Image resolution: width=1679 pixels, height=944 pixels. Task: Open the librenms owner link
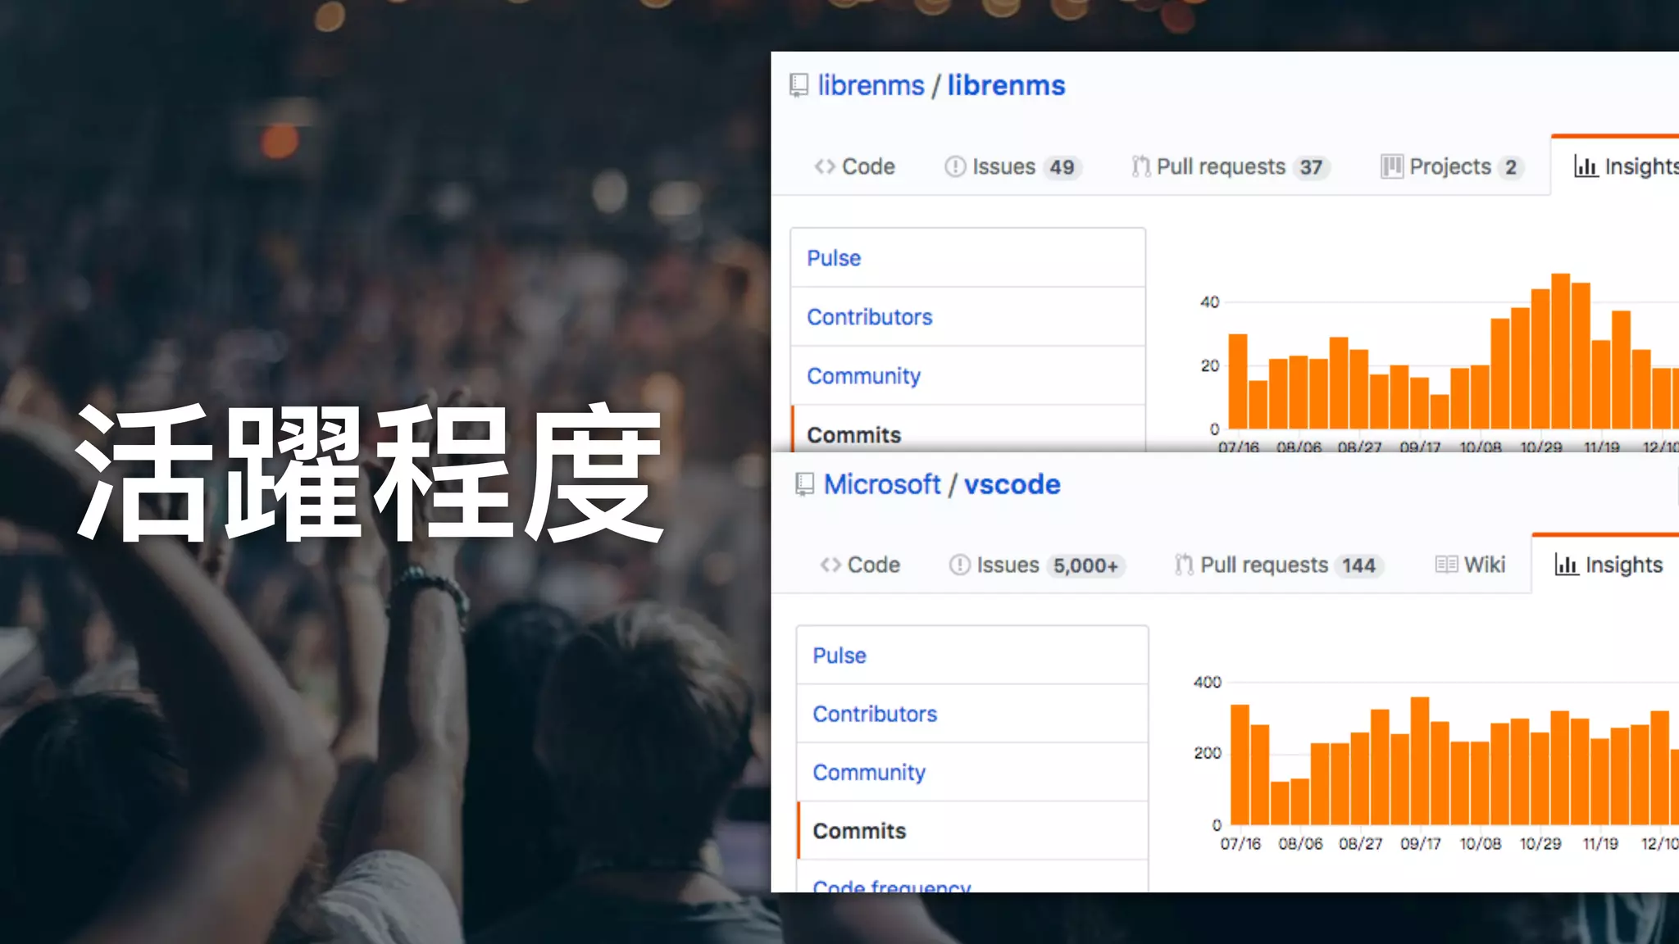[871, 85]
